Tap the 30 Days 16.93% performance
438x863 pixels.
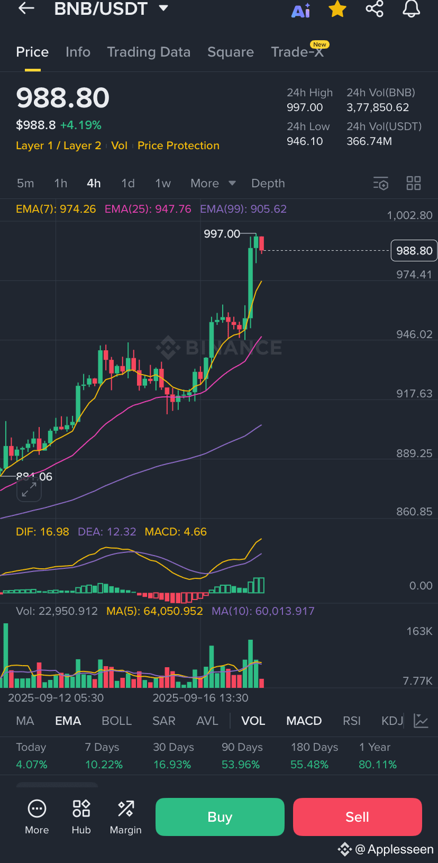pyautogui.click(x=174, y=756)
